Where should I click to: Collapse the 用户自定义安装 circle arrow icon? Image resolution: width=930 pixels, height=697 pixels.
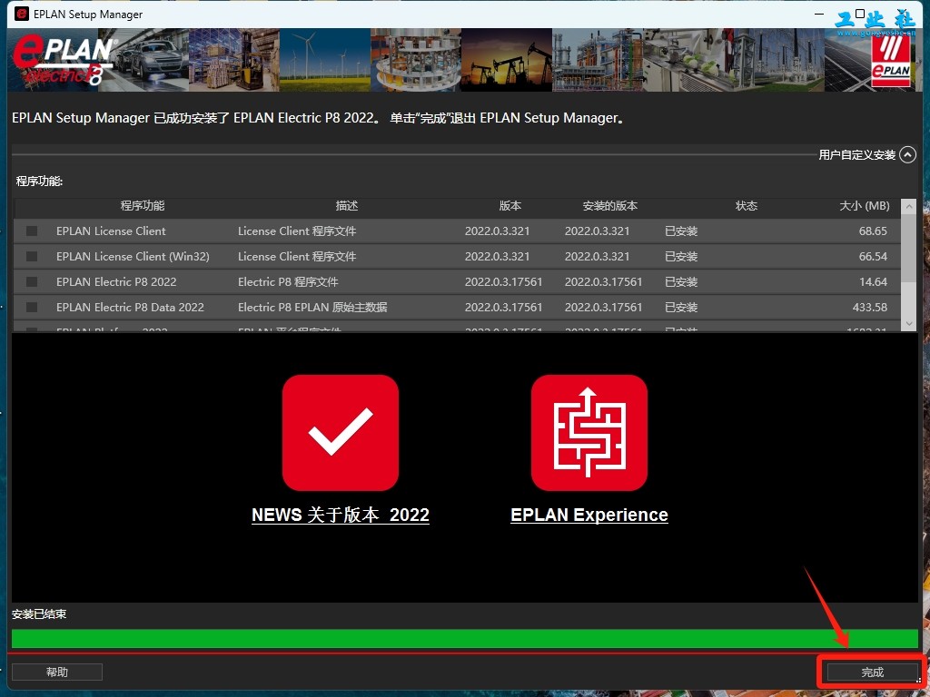coord(907,154)
